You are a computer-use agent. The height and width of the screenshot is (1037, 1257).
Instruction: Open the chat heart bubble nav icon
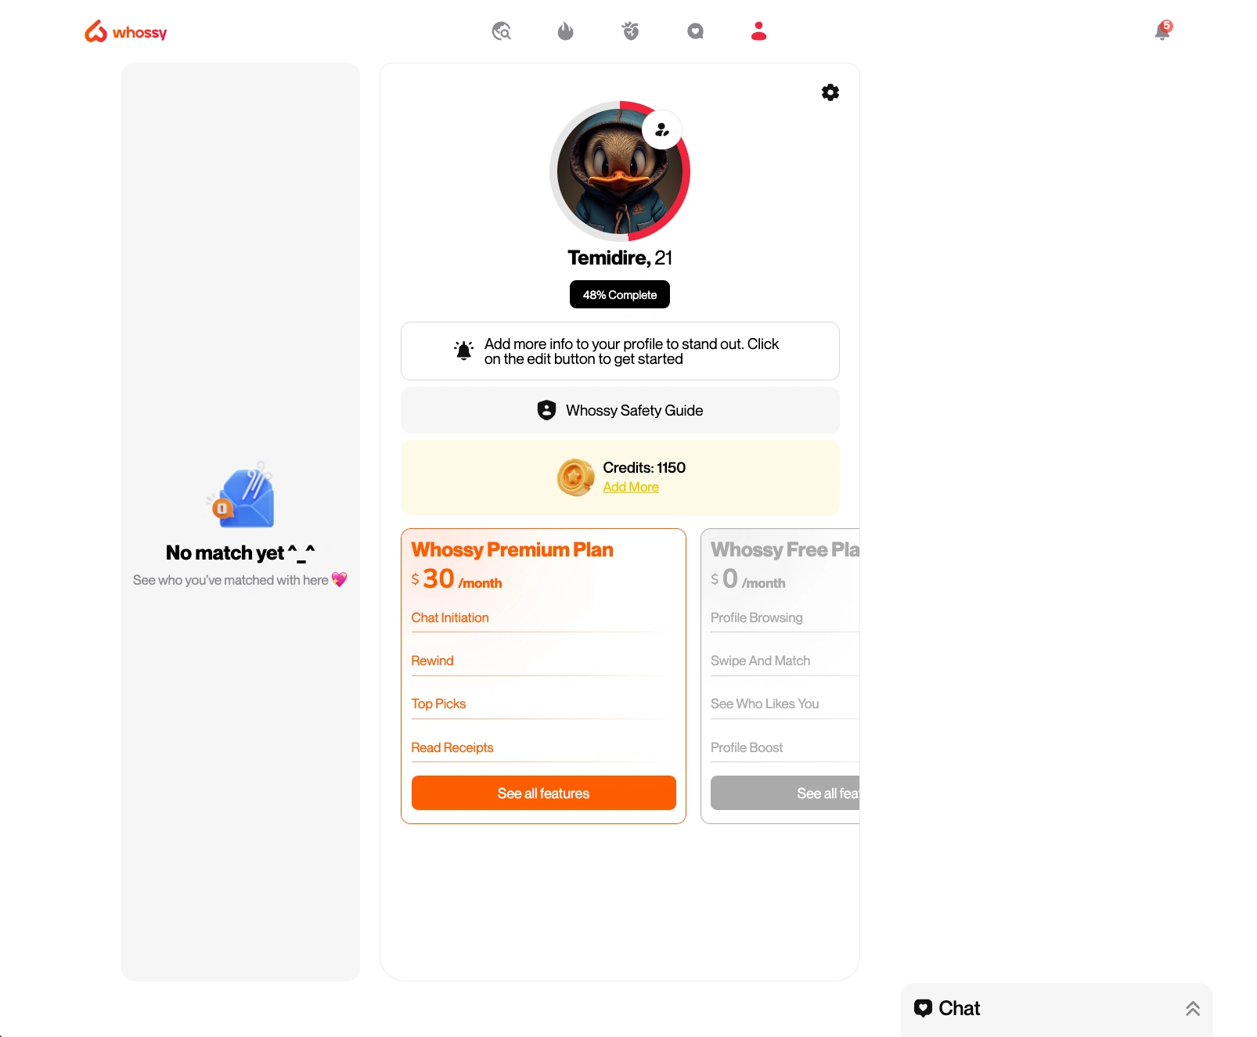point(695,31)
